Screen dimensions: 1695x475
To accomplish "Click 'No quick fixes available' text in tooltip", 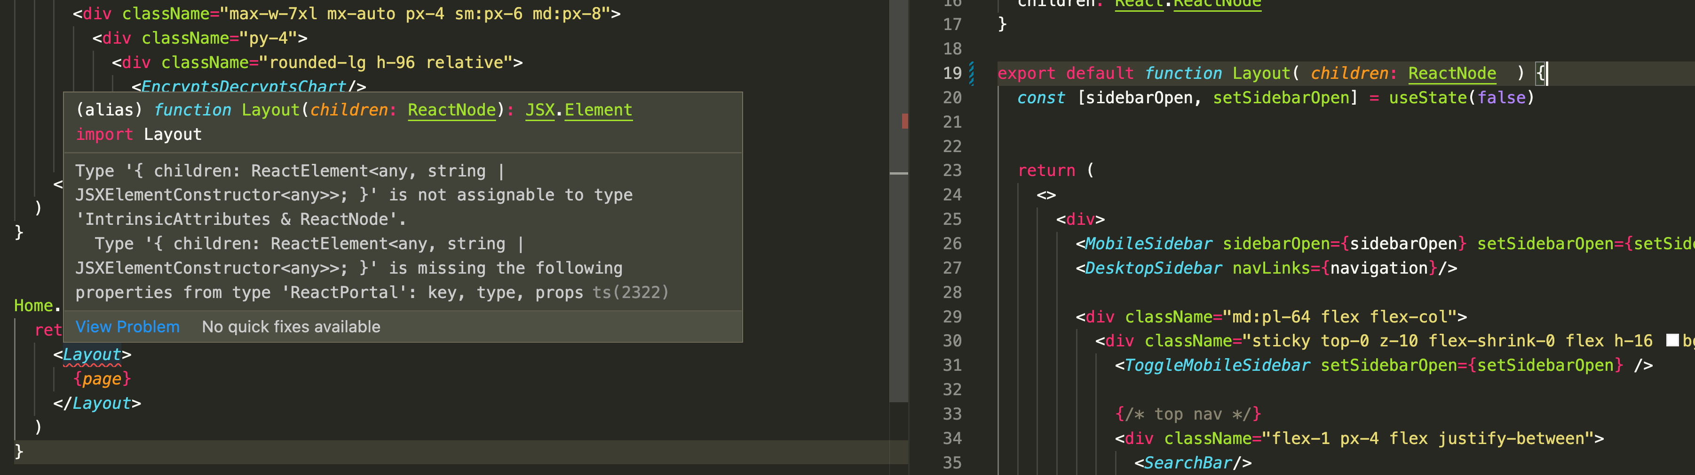I will (x=291, y=327).
